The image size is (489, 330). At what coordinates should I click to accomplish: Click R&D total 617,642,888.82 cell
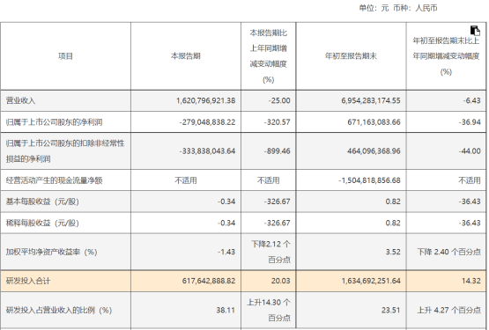pos(209,281)
